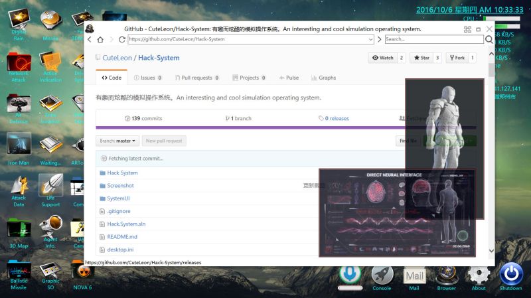Screen dimensions: 531x298
Task: Open the 0 releases link
Action: (334, 118)
